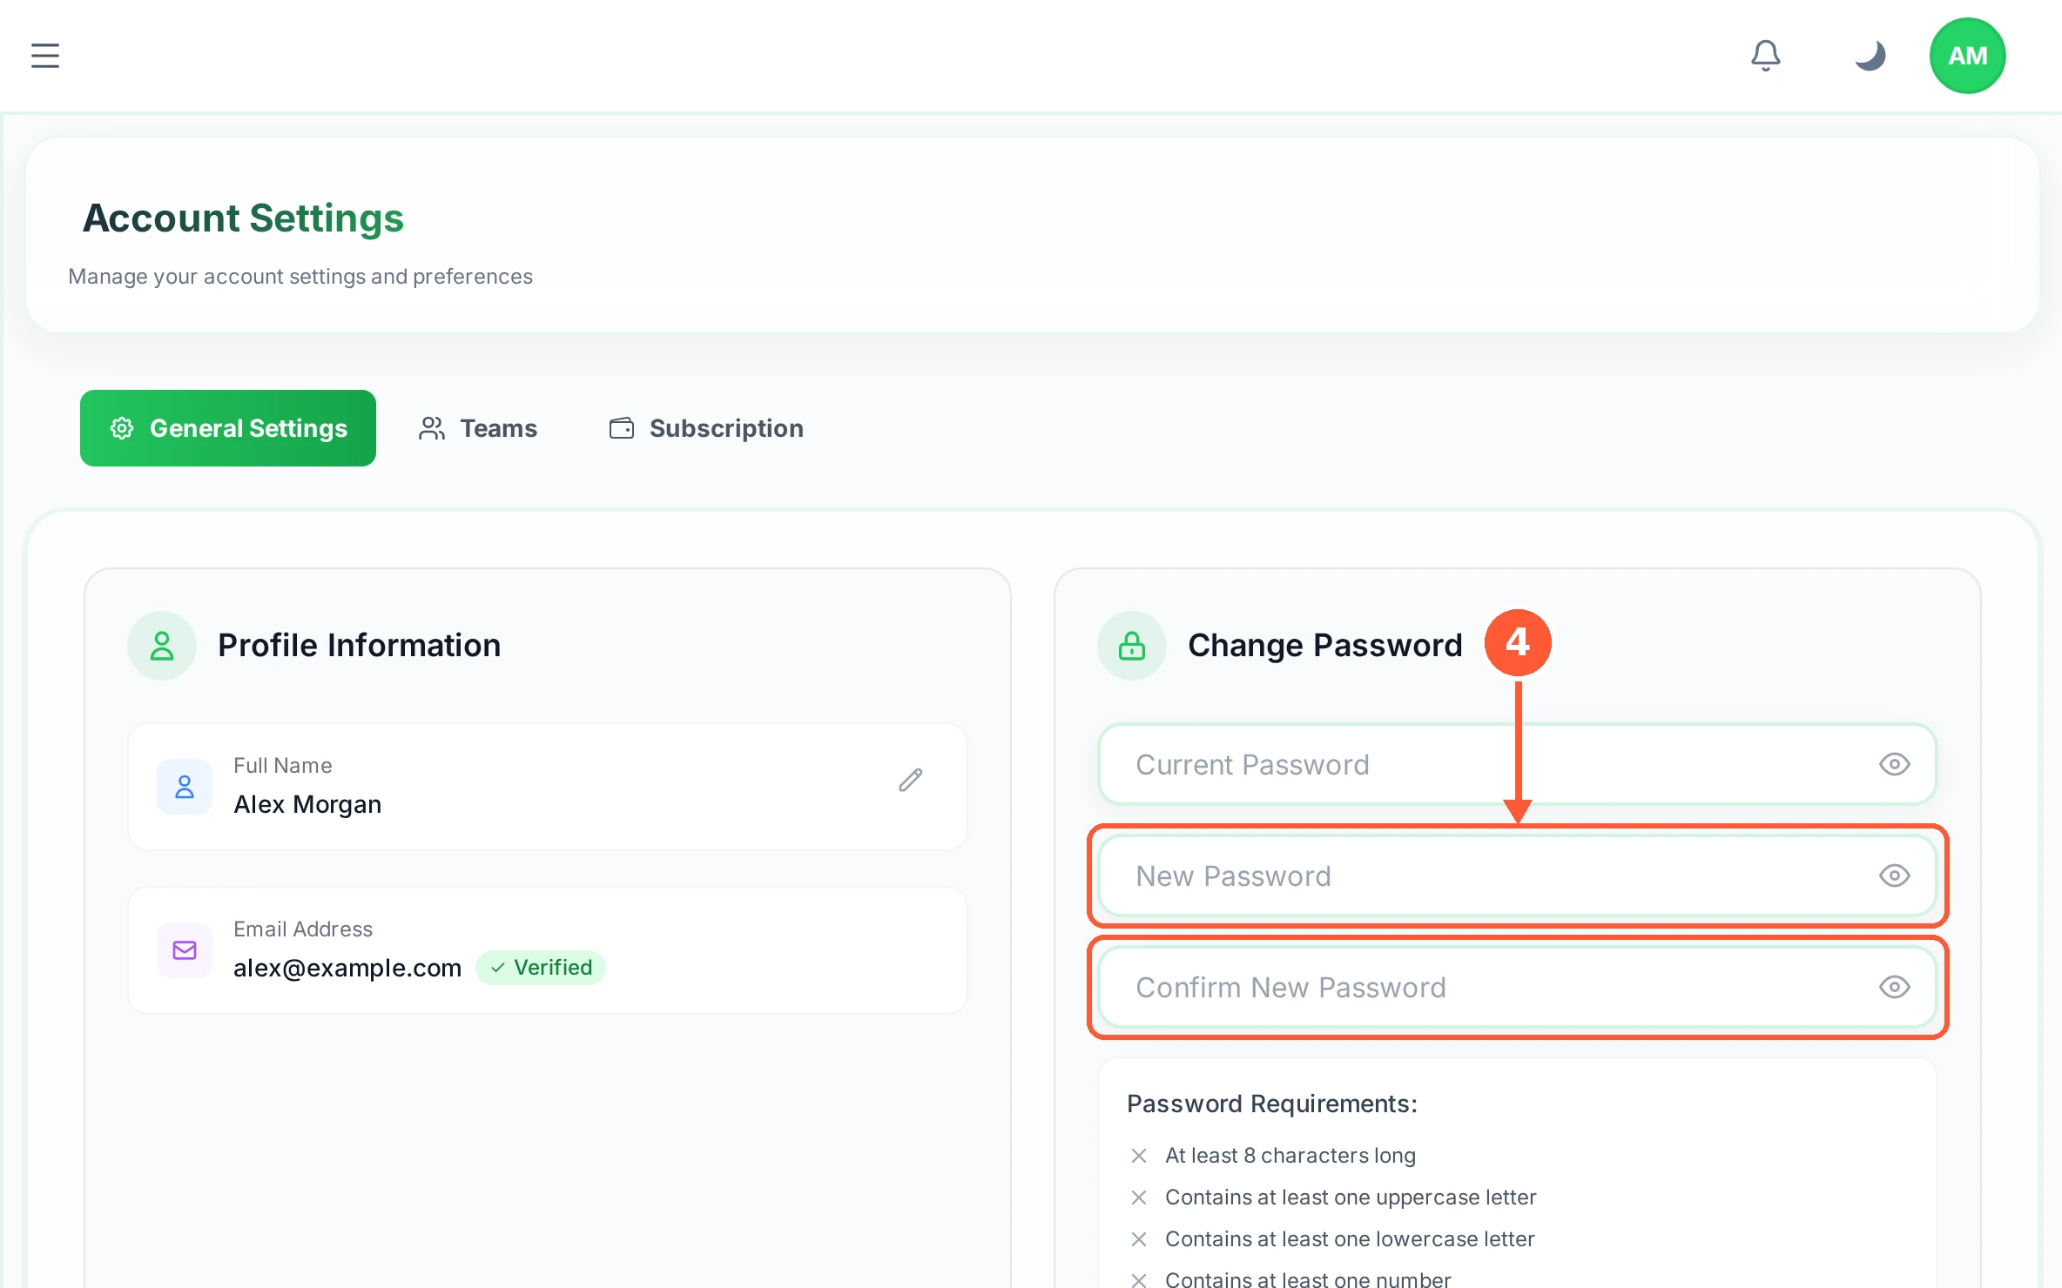2062x1288 pixels.
Task: Switch to the General Settings tab
Action: click(228, 428)
